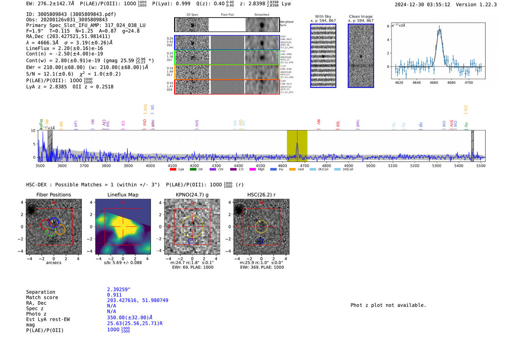Viewport: 523px width, 356px height.
Task: Click the (H)CaII legend swatch
Action: (337, 169)
